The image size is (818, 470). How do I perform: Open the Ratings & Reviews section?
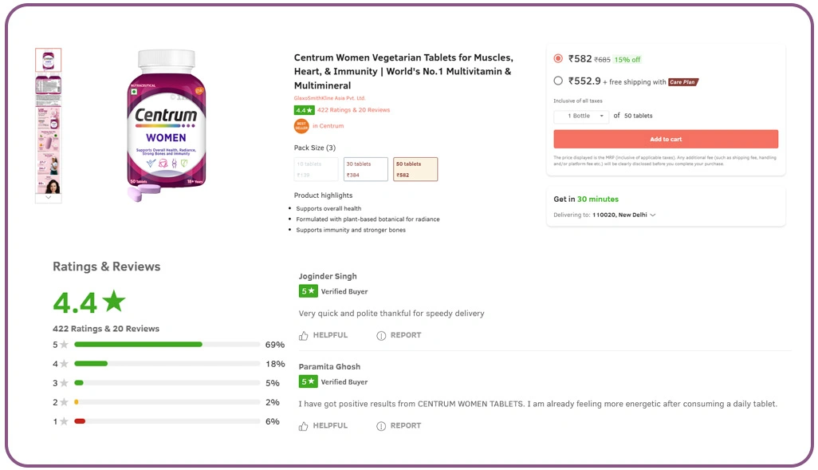click(x=106, y=267)
